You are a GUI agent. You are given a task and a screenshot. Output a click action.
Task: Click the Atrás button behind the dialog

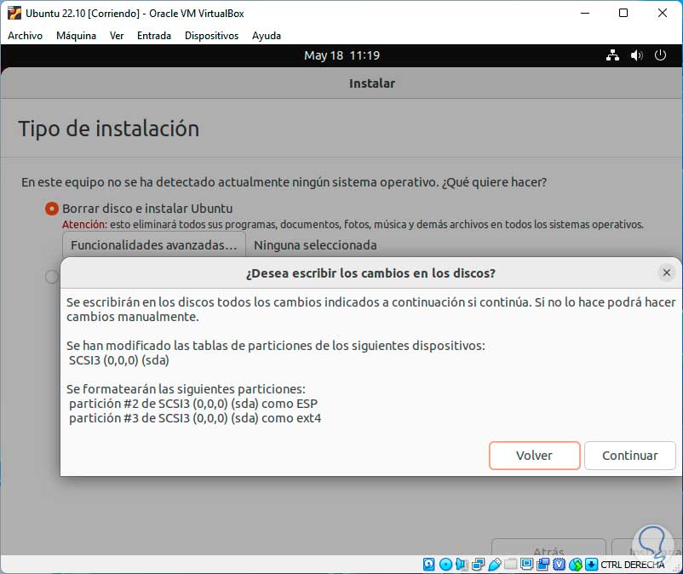click(x=548, y=547)
